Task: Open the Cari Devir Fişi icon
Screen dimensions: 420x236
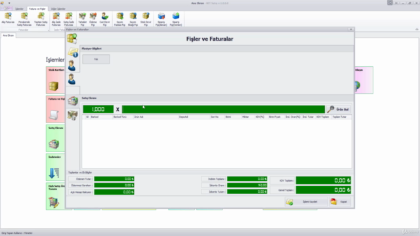Action: 105,19
